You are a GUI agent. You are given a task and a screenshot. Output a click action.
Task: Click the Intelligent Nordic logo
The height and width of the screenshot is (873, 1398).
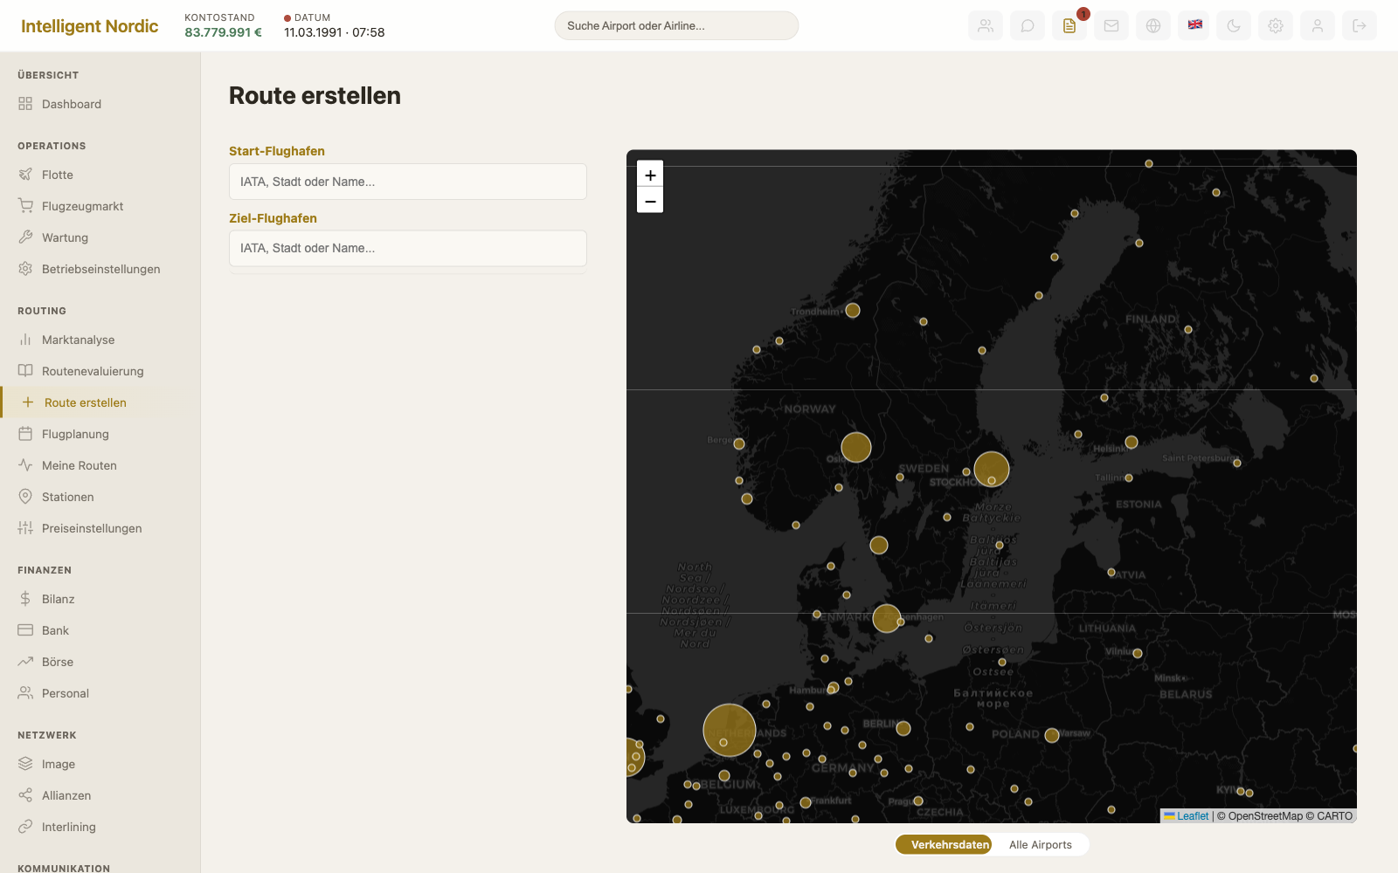pos(89,25)
